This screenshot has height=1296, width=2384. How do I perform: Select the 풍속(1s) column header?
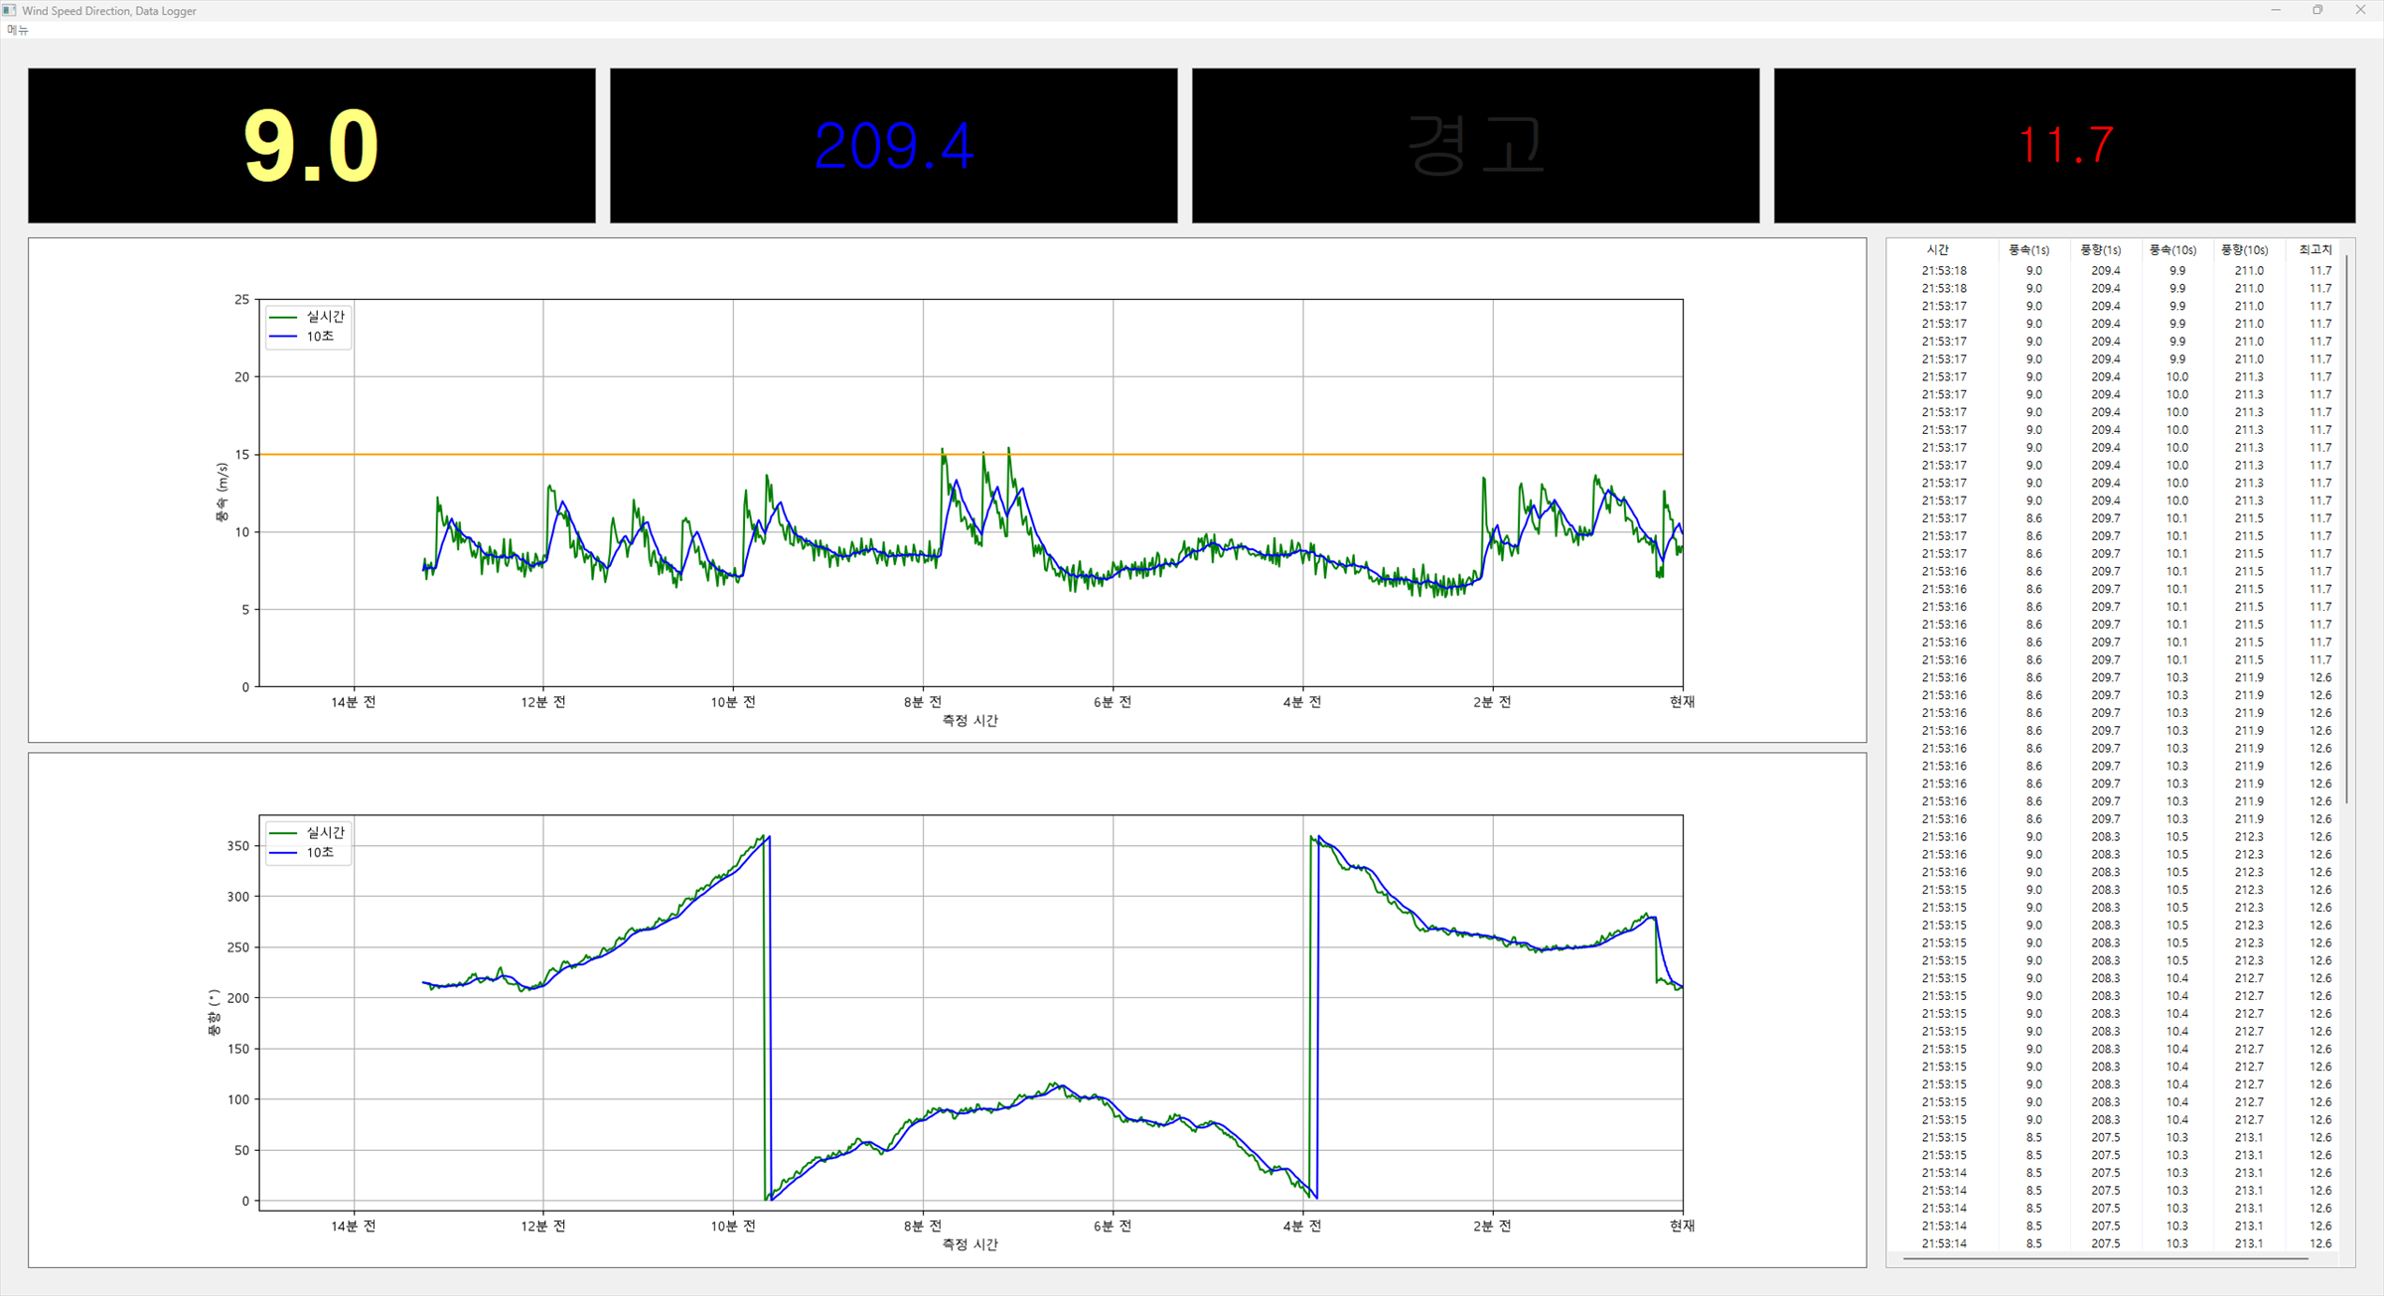point(2029,250)
